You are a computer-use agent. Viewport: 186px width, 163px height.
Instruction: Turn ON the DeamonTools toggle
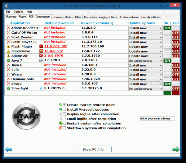point(167,79)
